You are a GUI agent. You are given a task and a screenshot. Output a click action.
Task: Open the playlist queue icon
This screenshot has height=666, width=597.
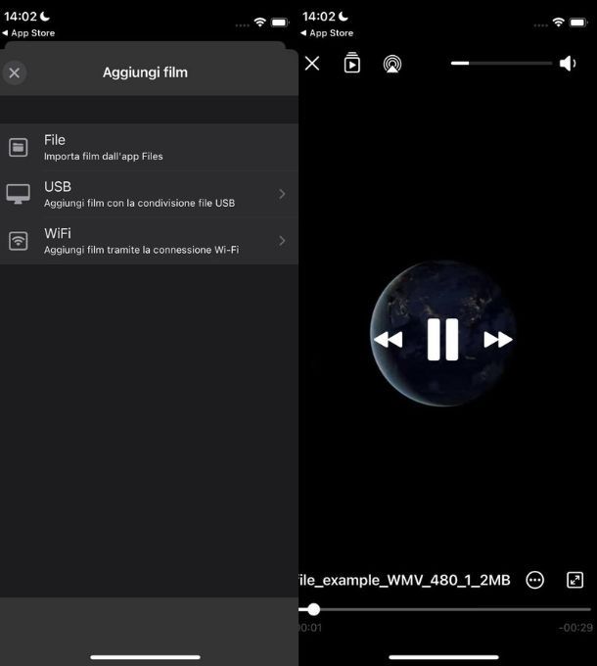[352, 64]
